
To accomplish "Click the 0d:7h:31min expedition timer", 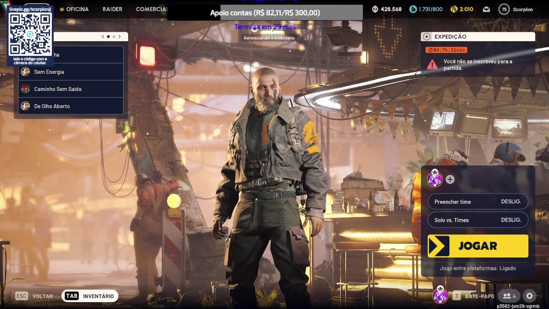I will pyautogui.click(x=446, y=50).
